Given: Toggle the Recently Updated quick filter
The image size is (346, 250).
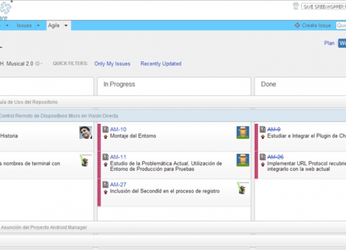Looking at the screenshot, I should (161, 64).
